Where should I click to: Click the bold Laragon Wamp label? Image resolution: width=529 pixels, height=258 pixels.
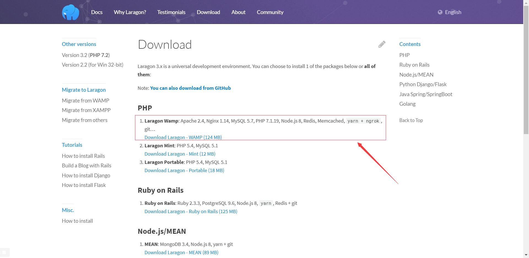coord(162,121)
